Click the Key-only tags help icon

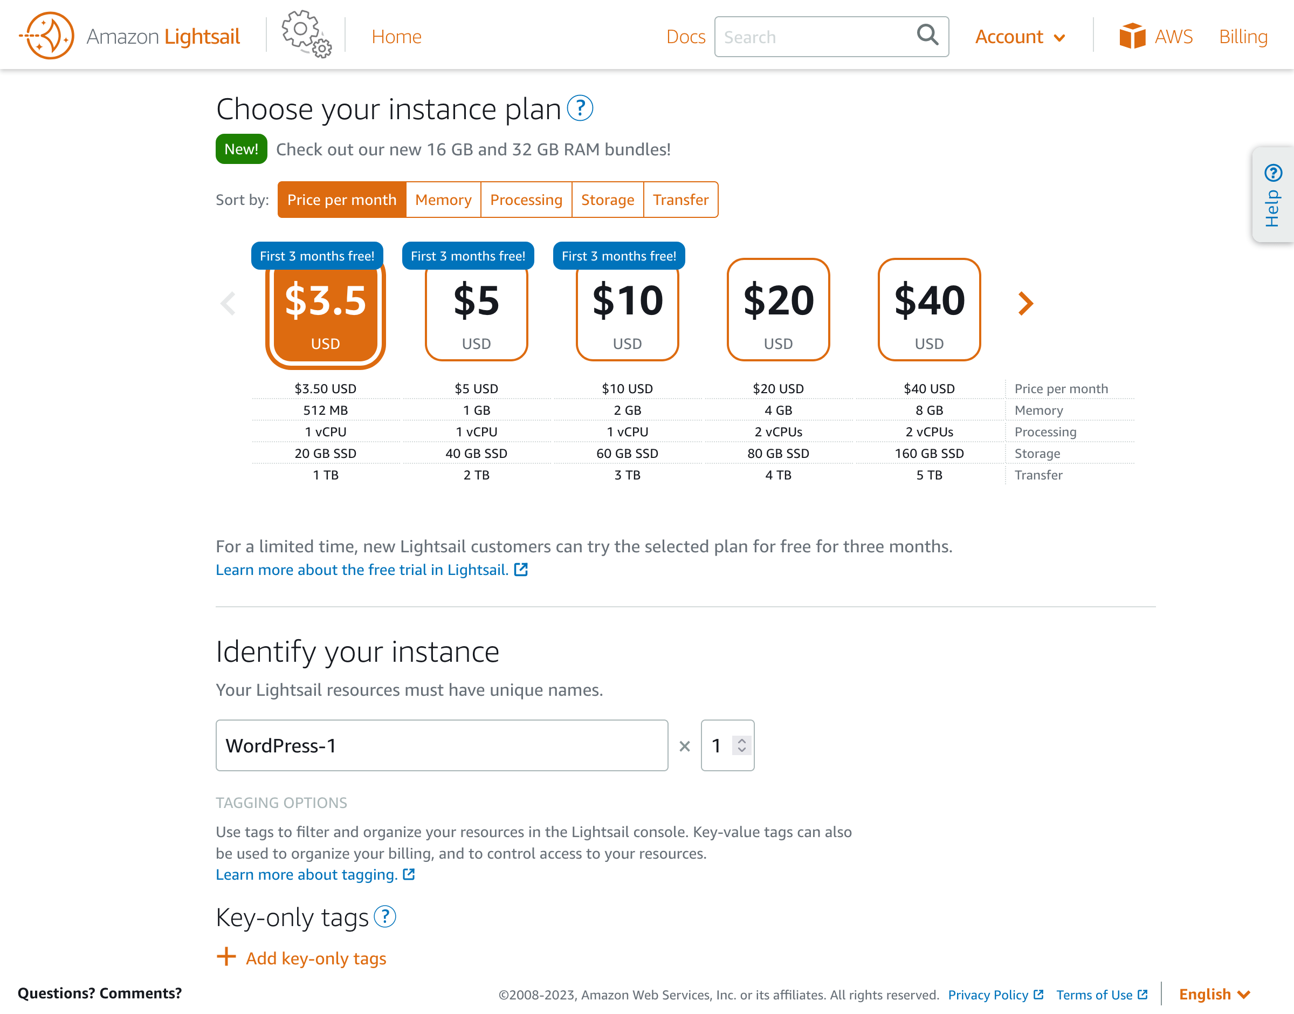click(386, 917)
